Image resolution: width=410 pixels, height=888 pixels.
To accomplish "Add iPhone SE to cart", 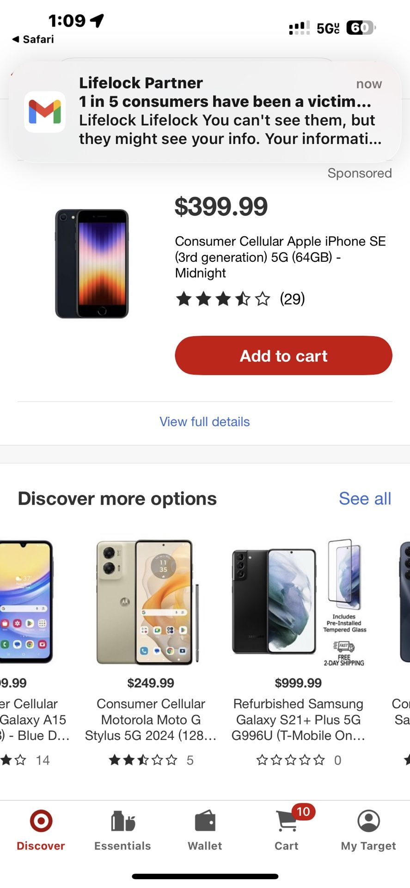I will pos(283,356).
